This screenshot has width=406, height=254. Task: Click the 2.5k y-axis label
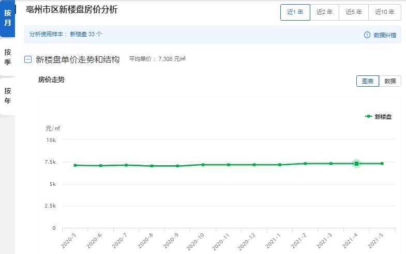pyautogui.click(x=50, y=206)
